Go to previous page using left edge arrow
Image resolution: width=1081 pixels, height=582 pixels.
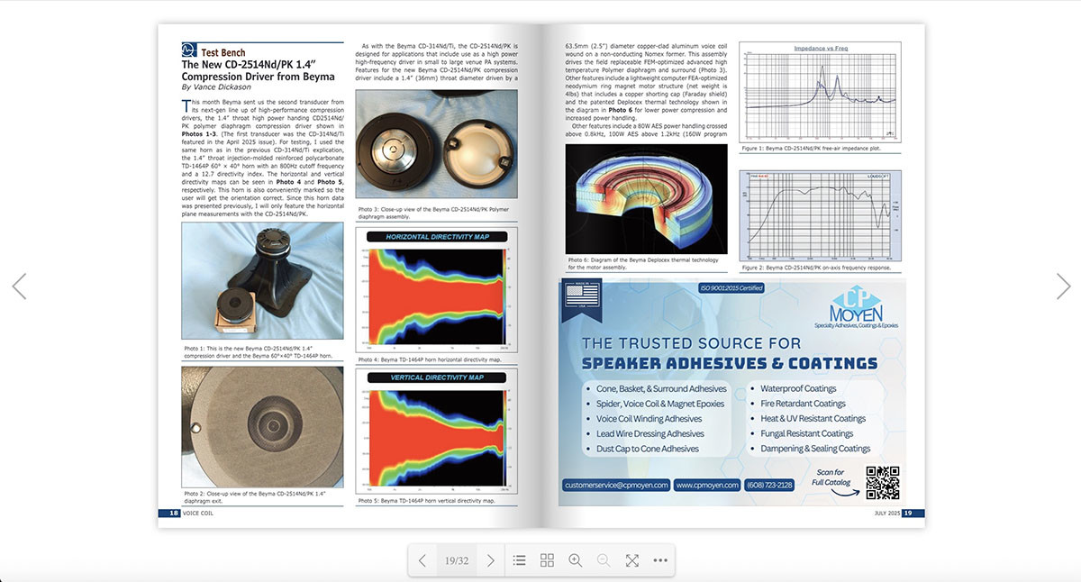(19, 286)
